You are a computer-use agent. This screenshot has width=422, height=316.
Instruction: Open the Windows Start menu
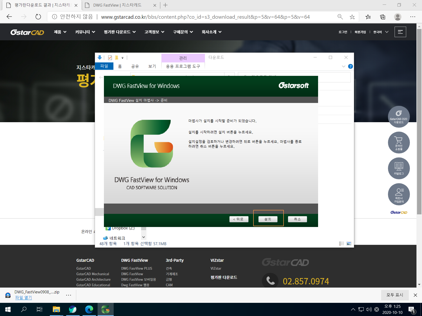(x=8, y=309)
